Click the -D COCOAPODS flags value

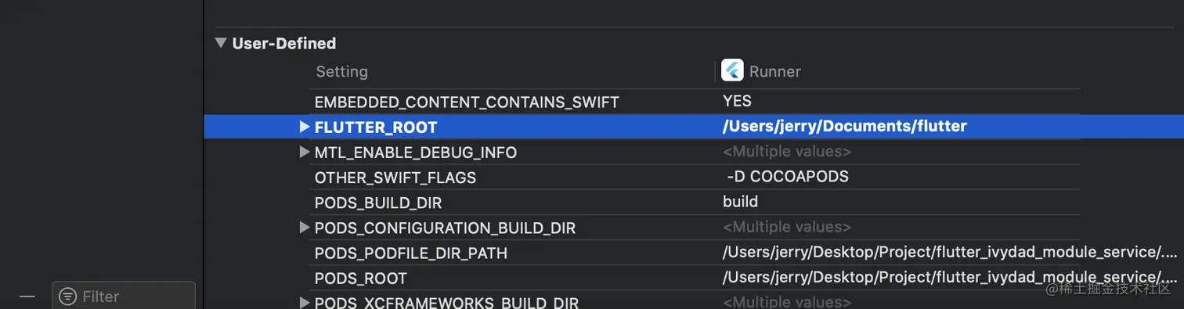[788, 177]
